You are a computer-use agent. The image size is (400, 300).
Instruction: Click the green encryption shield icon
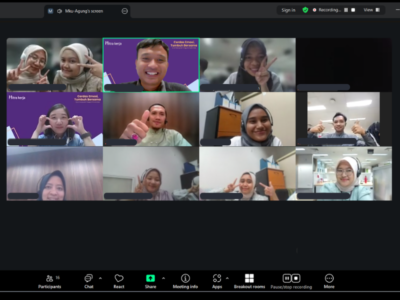(305, 10)
